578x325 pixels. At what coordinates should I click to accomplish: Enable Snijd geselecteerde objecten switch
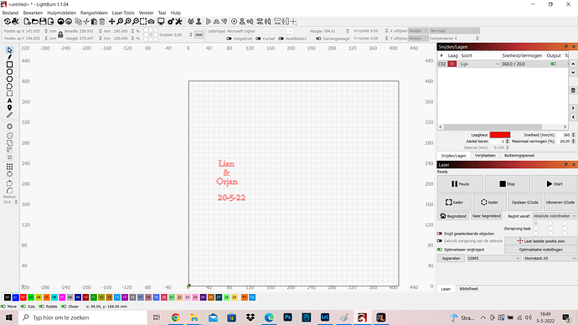point(440,234)
